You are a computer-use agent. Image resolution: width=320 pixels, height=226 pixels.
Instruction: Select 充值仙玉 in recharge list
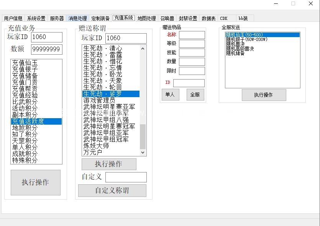pyautogui.click(x=25, y=63)
